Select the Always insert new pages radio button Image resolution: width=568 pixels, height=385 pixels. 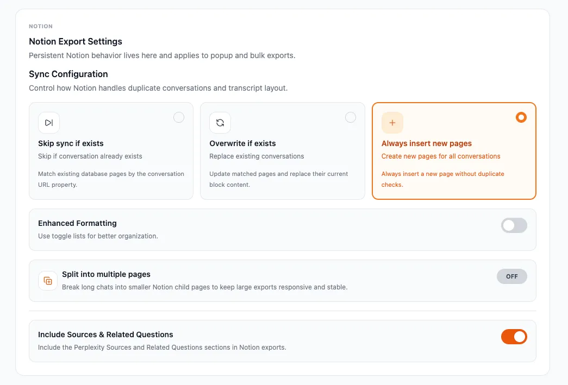click(521, 117)
